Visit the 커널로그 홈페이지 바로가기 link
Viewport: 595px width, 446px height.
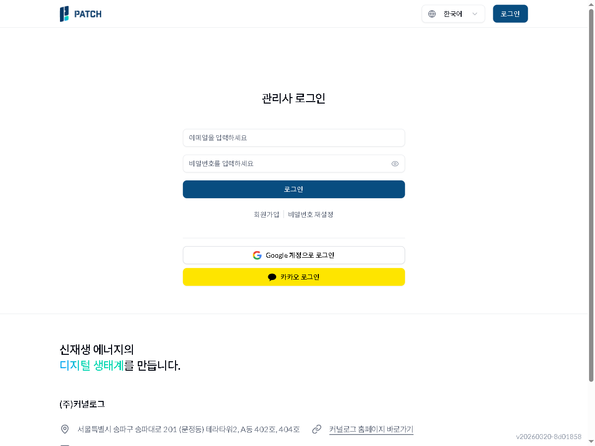coord(371,429)
